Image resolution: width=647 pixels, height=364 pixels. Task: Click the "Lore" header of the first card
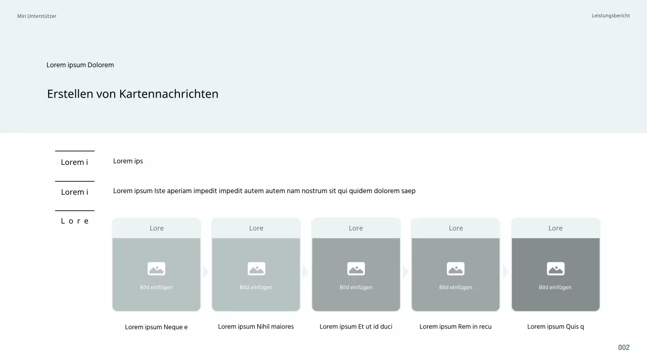tap(156, 228)
